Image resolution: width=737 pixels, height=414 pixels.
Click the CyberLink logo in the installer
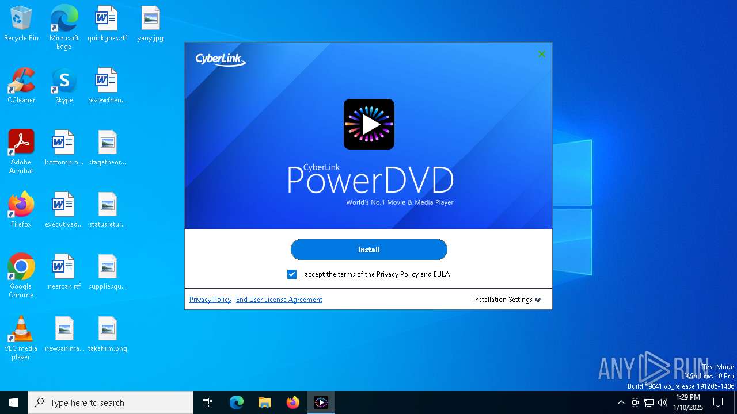(221, 60)
